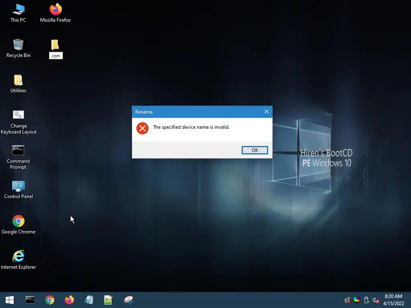Select Change Keyboard Layout shortcut

click(18, 122)
